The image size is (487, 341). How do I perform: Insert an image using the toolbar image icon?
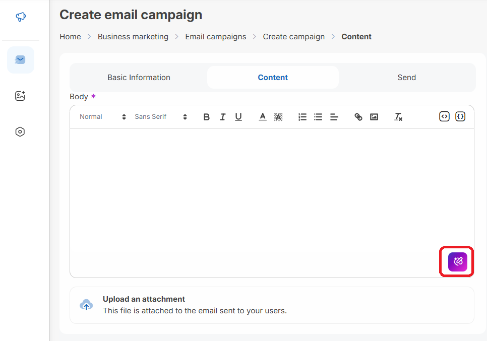(x=374, y=117)
